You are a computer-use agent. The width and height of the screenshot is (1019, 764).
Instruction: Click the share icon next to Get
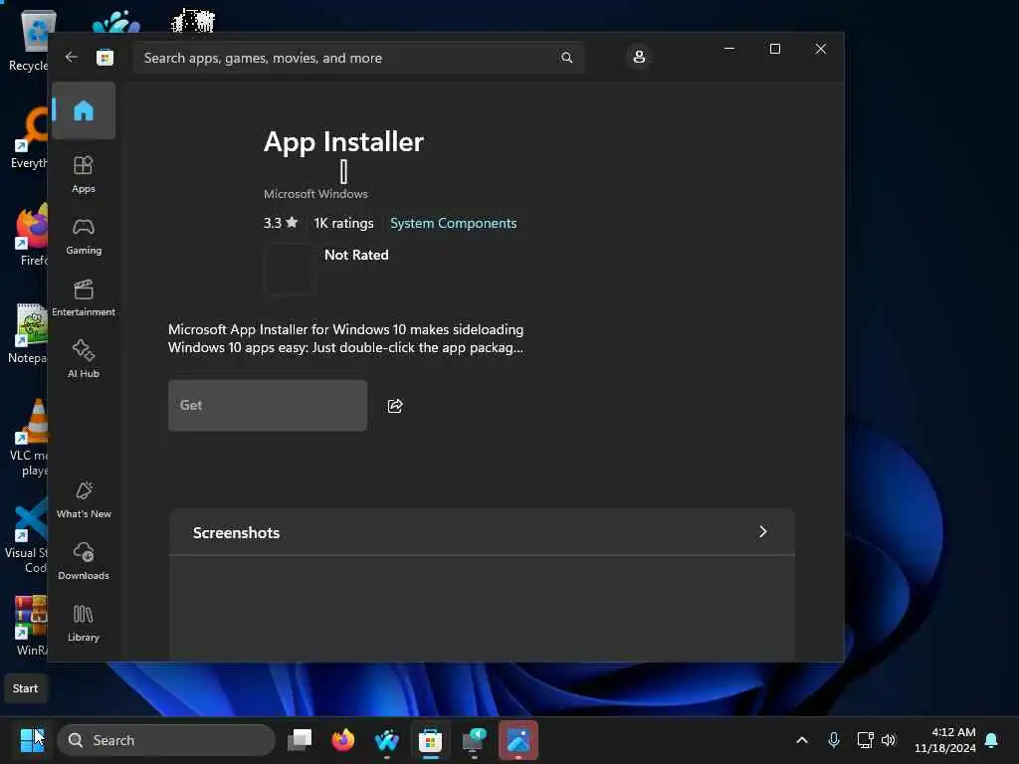click(395, 406)
